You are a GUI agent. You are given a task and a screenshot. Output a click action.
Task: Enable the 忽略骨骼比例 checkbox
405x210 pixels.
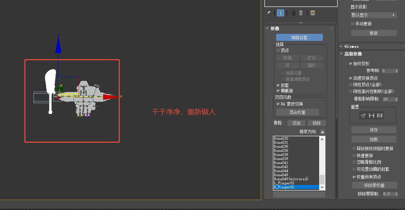(x=354, y=162)
